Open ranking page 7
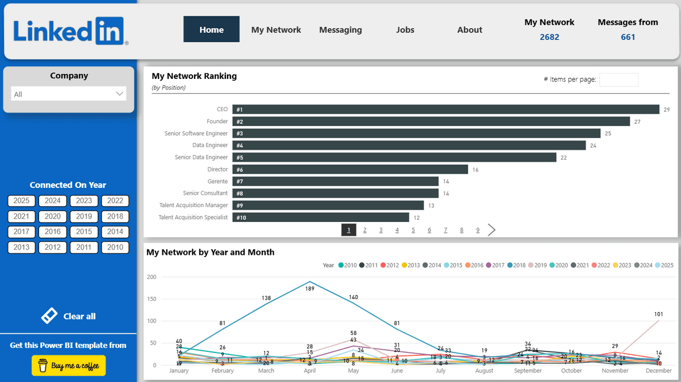681x382 pixels. pyautogui.click(x=445, y=230)
